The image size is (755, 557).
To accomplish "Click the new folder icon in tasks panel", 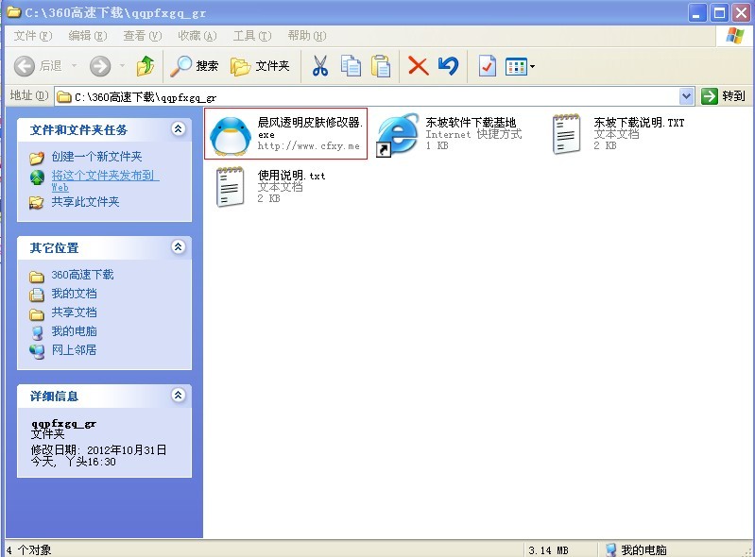I will (37, 158).
